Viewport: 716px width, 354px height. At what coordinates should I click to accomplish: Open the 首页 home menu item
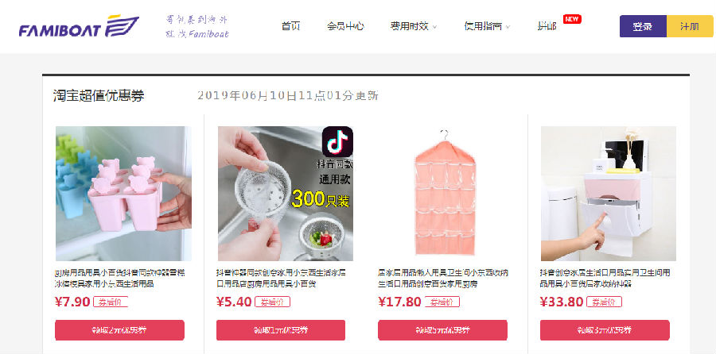click(x=291, y=26)
